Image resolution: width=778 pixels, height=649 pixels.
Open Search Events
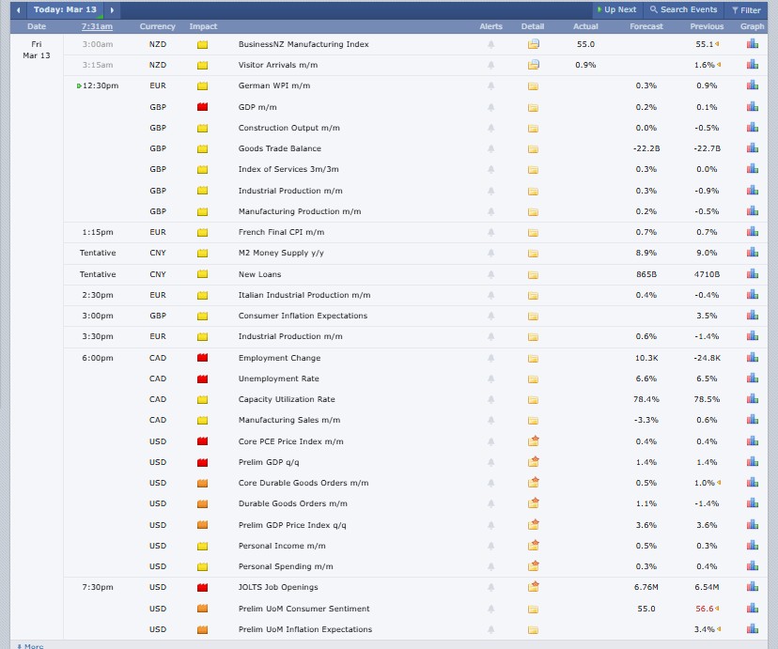pyautogui.click(x=683, y=10)
